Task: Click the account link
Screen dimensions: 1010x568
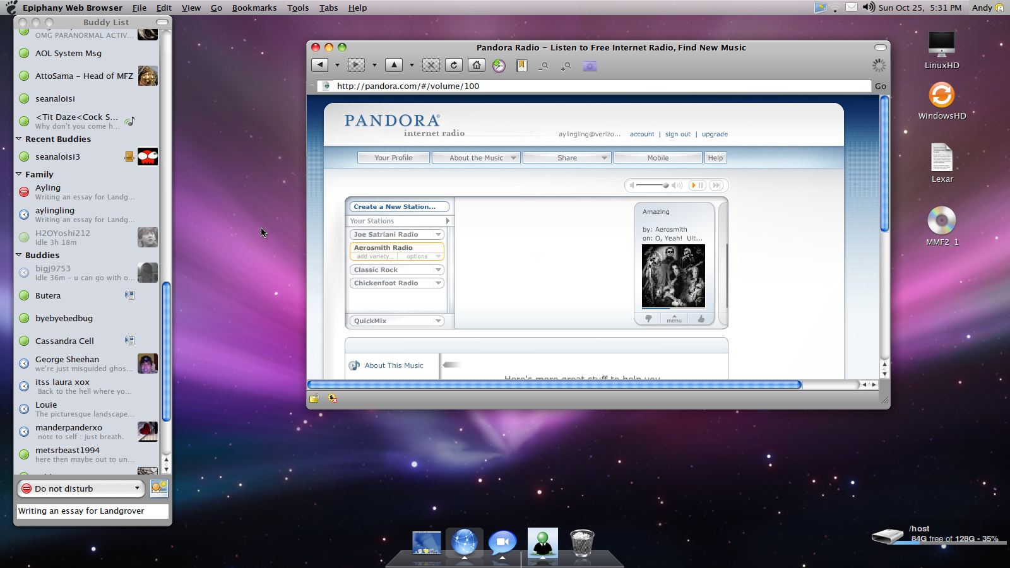Action: click(642, 134)
